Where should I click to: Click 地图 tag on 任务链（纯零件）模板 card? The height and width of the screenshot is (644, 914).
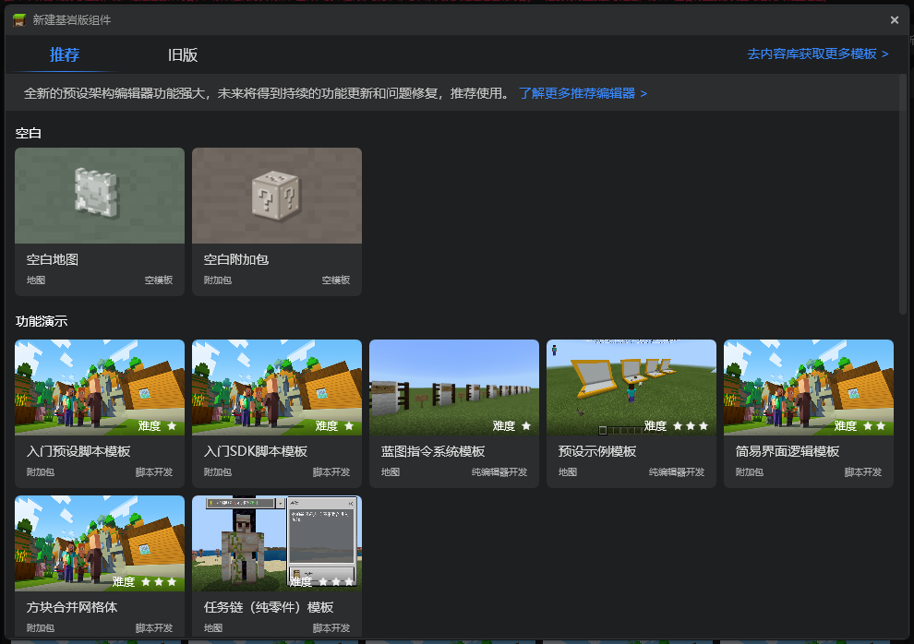(x=212, y=628)
